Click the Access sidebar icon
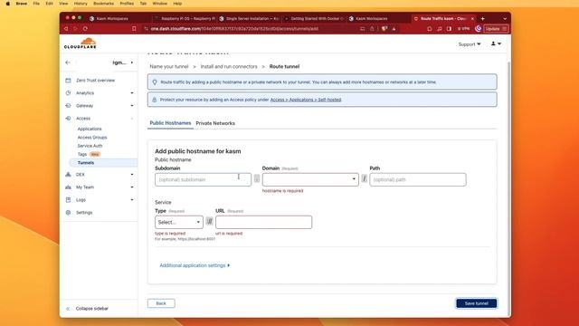Image resolution: width=579 pixels, height=326 pixels. tap(68, 119)
